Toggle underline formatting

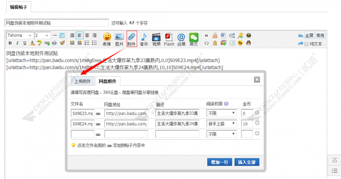tap(25, 43)
